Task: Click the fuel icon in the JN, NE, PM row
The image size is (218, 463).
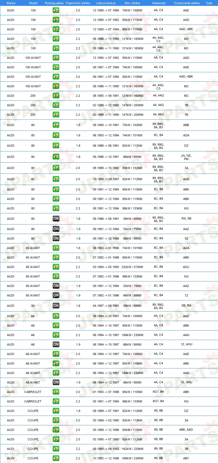Action: pos(56,157)
